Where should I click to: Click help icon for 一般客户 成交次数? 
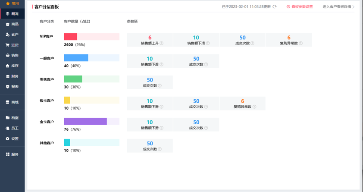pyautogui.click(x=206, y=64)
